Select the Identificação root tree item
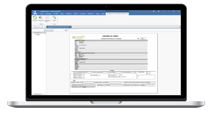 point(41,33)
